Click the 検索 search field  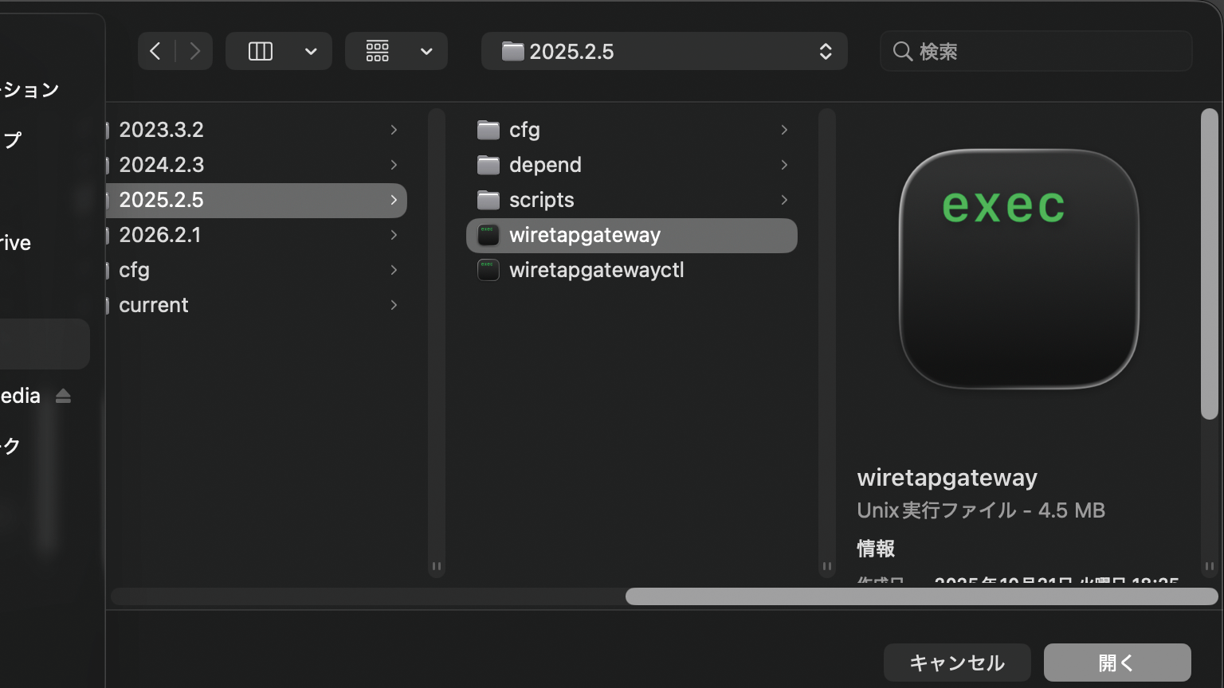pyautogui.click(x=1036, y=52)
